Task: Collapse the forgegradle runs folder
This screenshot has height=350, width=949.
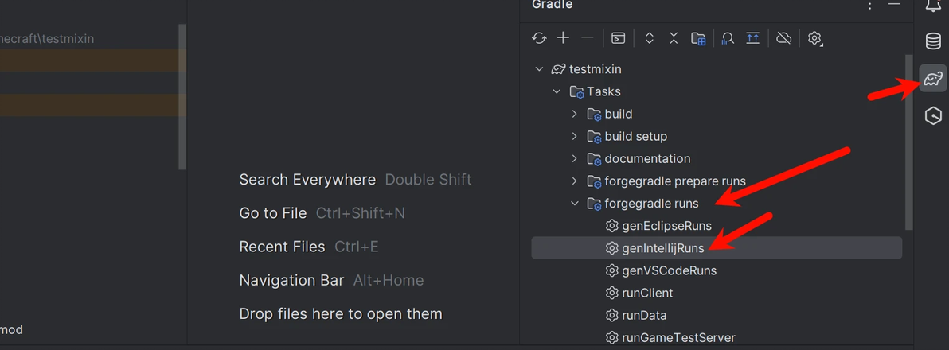Action: click(x=575, y=204)
